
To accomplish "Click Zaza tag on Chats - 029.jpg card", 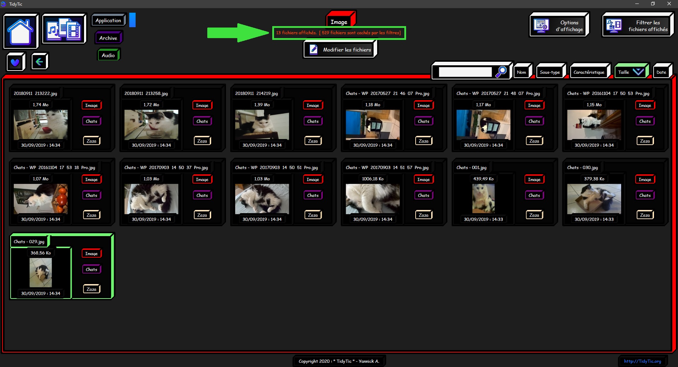I will 91,289.
